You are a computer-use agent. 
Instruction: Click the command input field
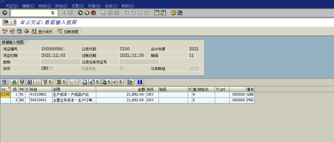point(31,13)
